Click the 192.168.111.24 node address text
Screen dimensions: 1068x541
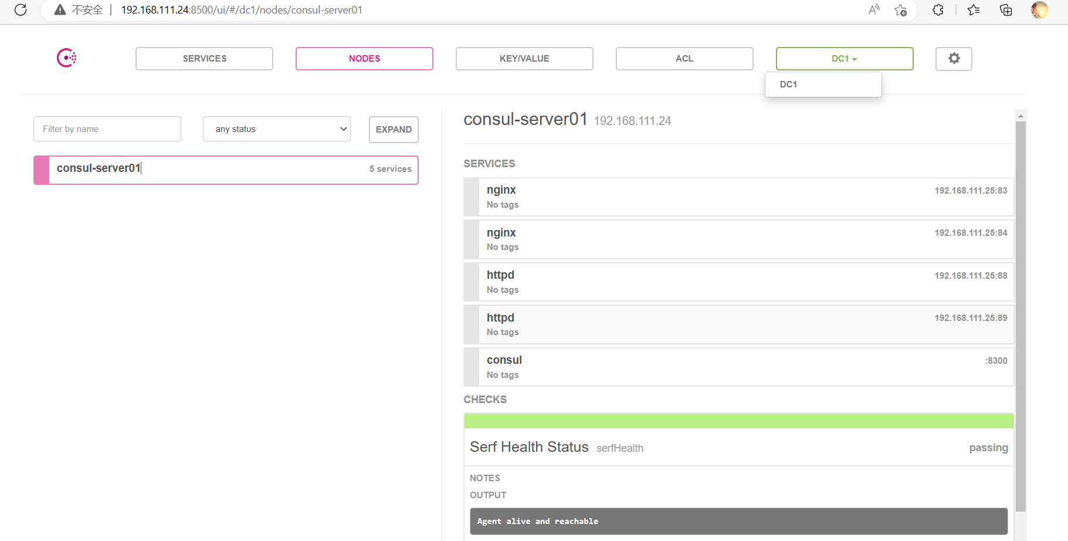click(632, 121)
